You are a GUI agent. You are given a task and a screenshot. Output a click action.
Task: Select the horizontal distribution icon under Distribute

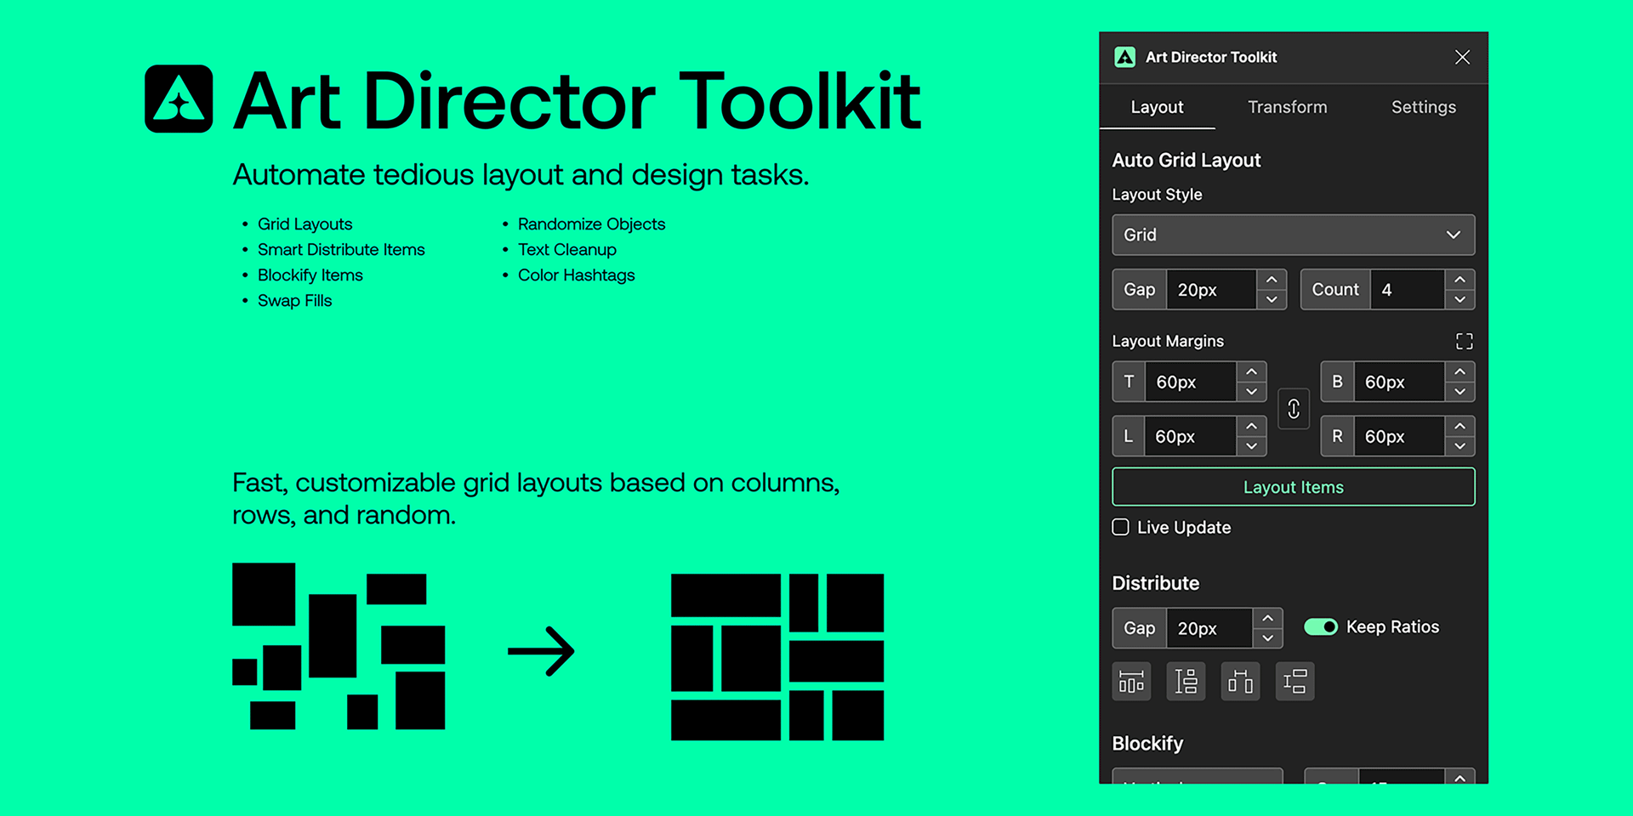1131,681
